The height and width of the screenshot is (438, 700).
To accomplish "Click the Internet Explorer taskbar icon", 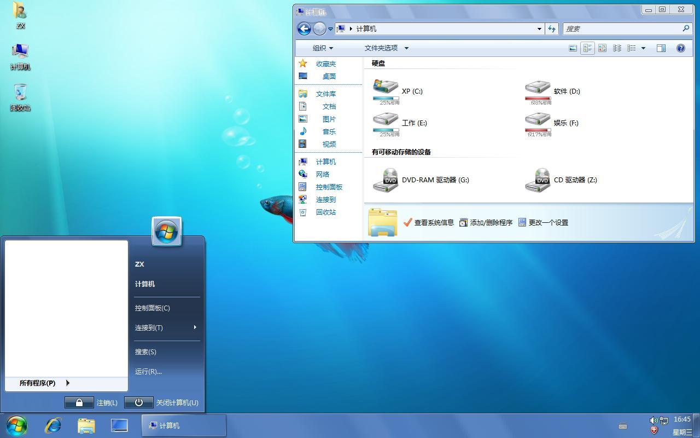I will [x=53, y=425].
